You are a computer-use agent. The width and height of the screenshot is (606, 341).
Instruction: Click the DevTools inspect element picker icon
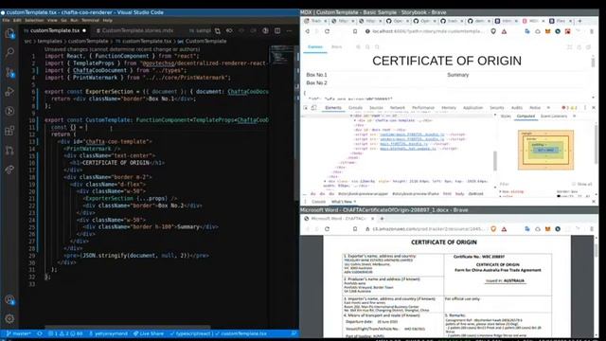tap(305, 107)
